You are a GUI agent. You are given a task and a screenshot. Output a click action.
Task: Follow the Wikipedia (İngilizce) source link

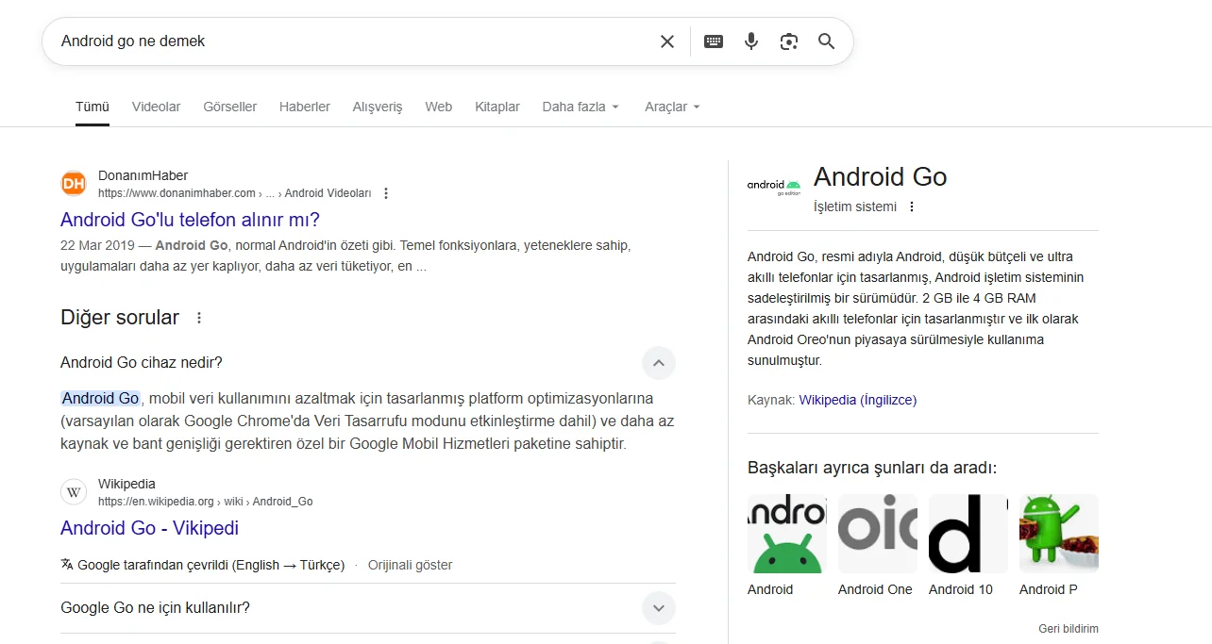pyautogui.click(x=857, y=400)
